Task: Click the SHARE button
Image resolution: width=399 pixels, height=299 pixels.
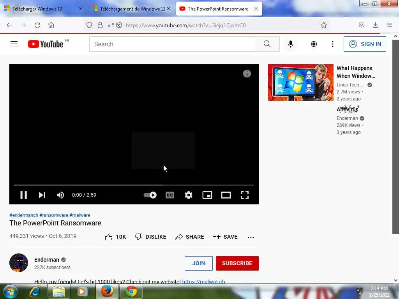Action: point(190,237)
